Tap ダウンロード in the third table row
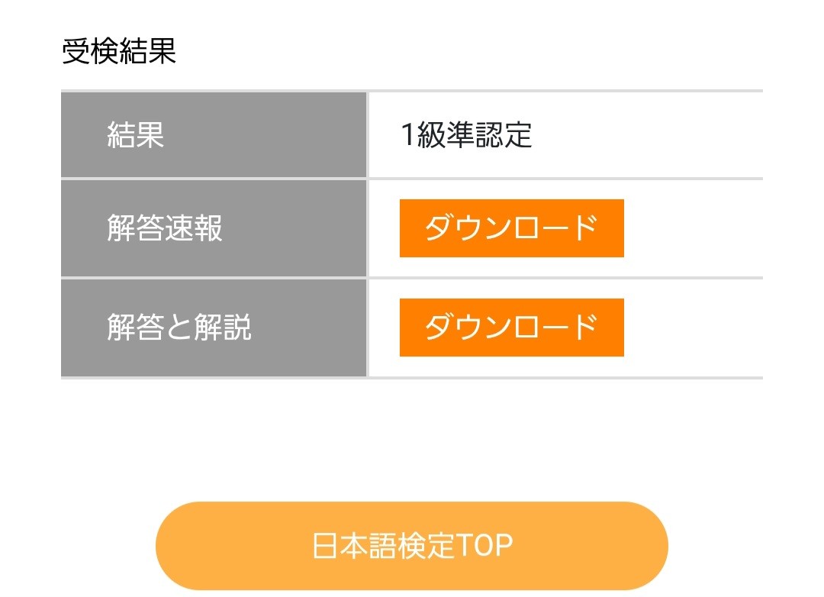The width and height of the screenshot is (824, 597). 511,328
